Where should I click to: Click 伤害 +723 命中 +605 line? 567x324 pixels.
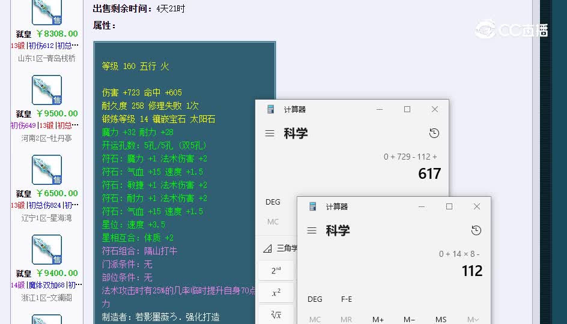(142, 92)
